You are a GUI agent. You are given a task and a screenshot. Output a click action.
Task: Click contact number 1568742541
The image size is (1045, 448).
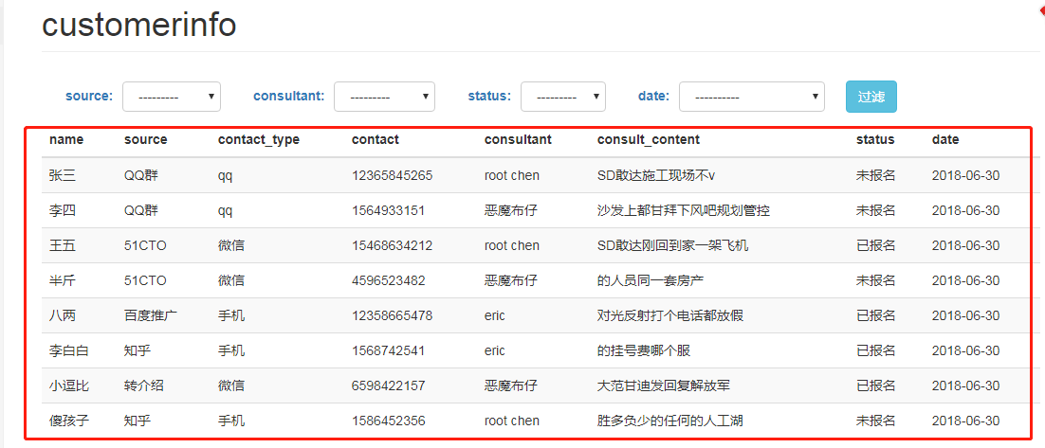[x=389, y=350]
